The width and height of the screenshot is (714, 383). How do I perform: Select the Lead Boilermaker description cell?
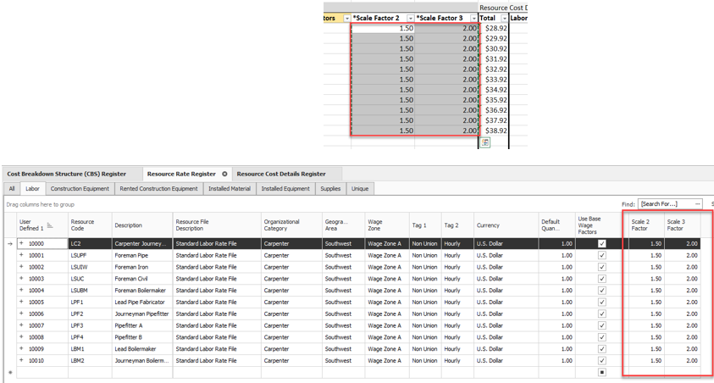[142, 349]
